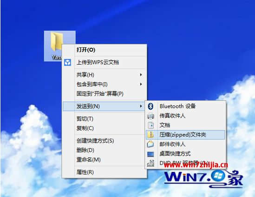Choose 压缩(zipped)文件夹 in submenu

pos(185,135)
